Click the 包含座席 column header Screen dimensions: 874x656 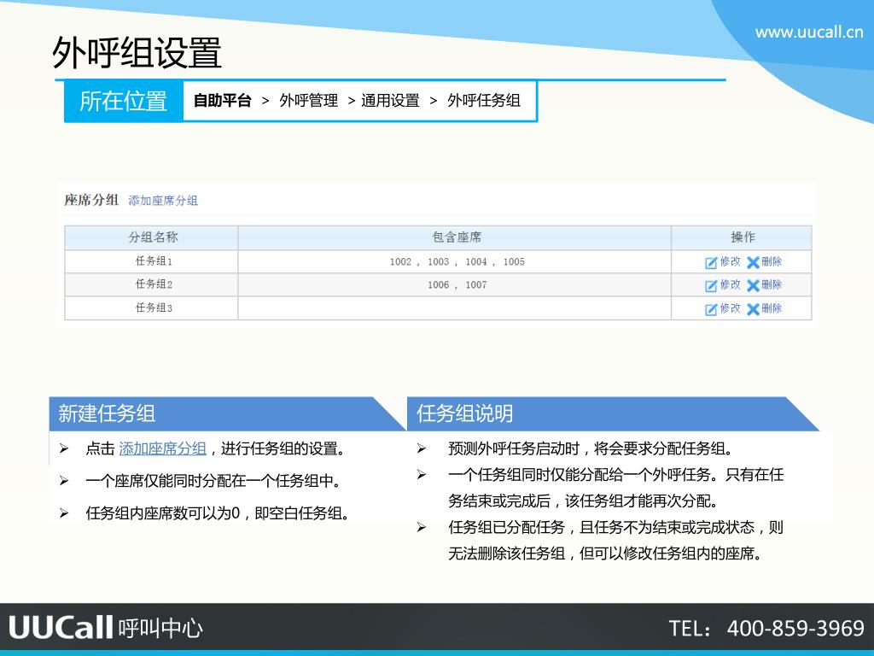click(x=455, y=237)
